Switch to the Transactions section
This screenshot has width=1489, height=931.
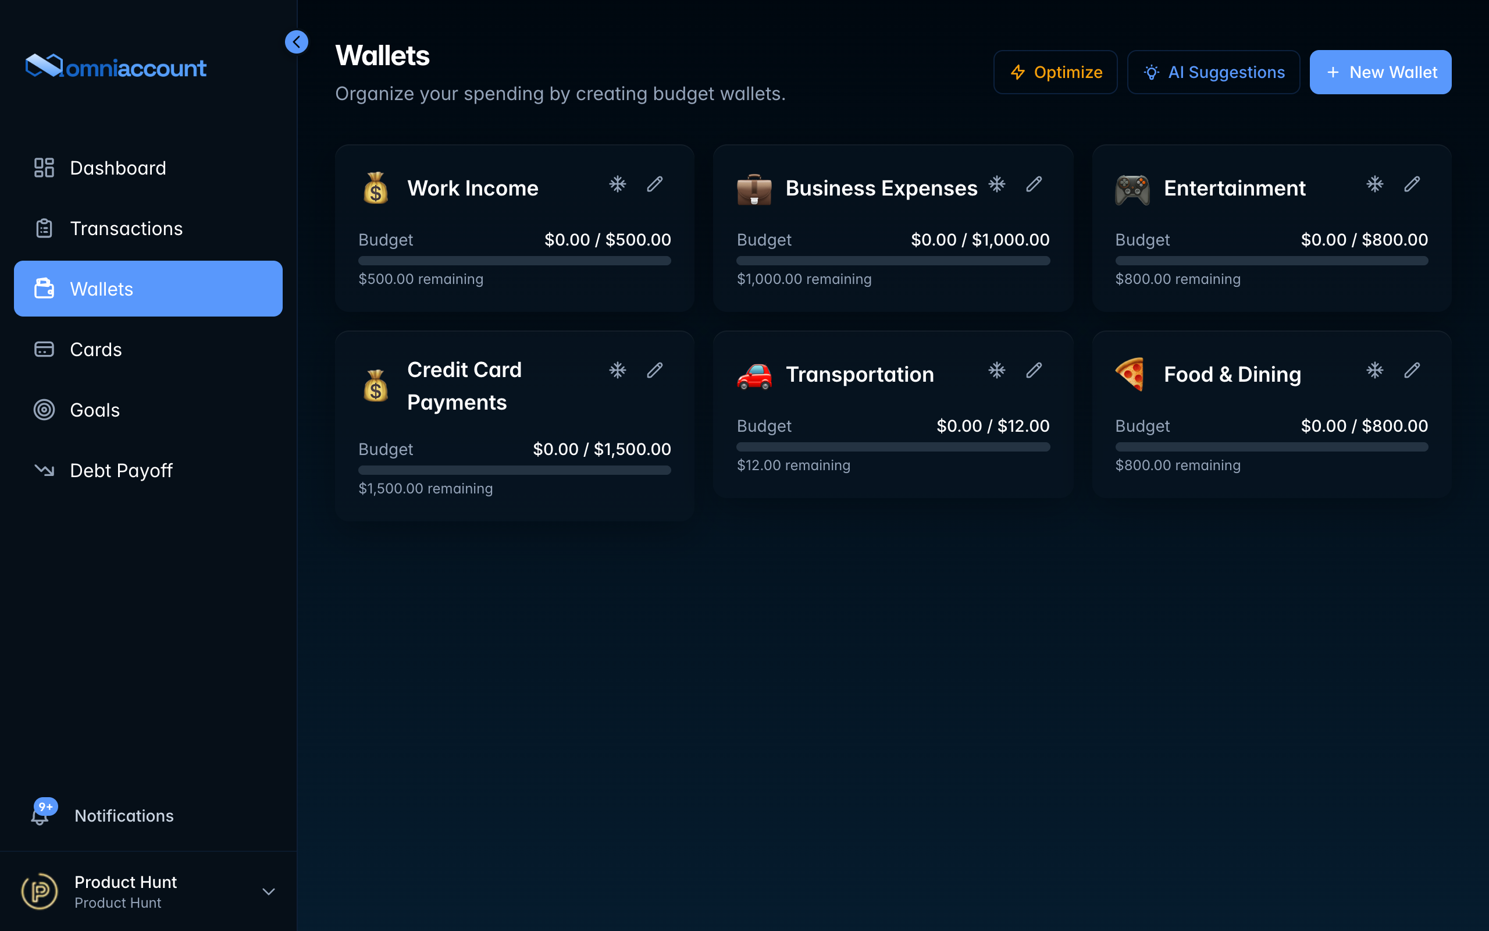coord(126,228)
